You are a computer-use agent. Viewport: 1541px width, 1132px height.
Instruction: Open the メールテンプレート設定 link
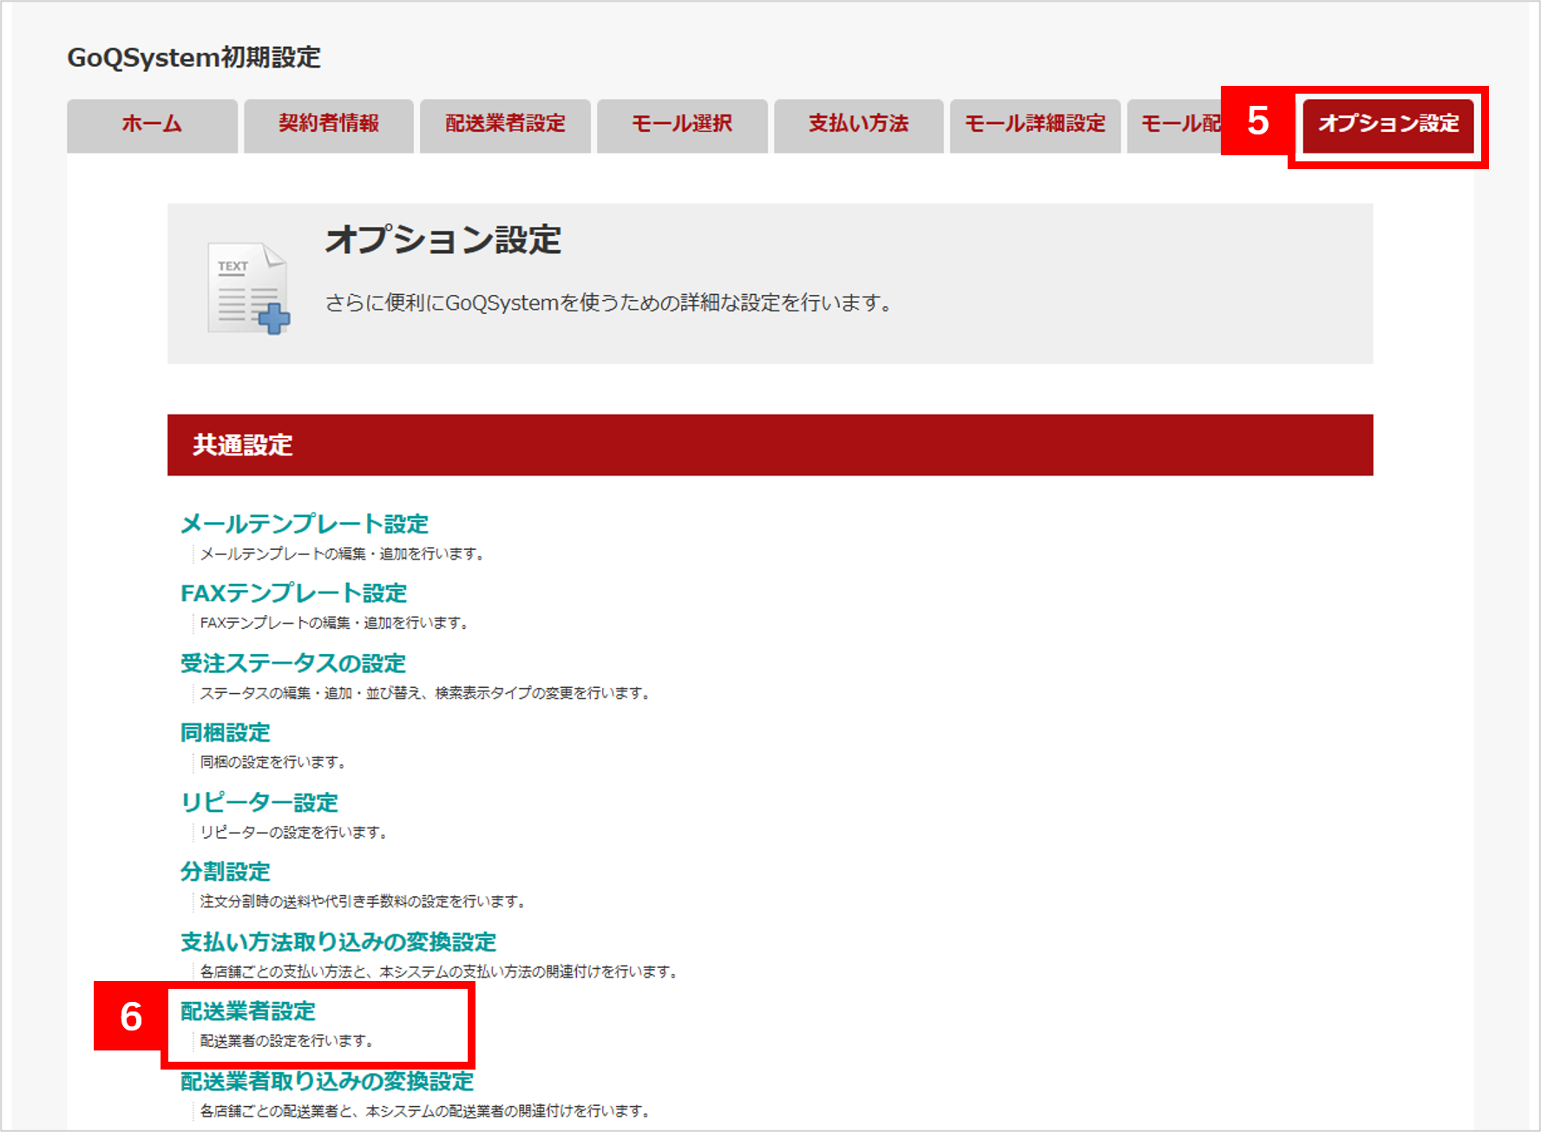click(x=305, y=524)
